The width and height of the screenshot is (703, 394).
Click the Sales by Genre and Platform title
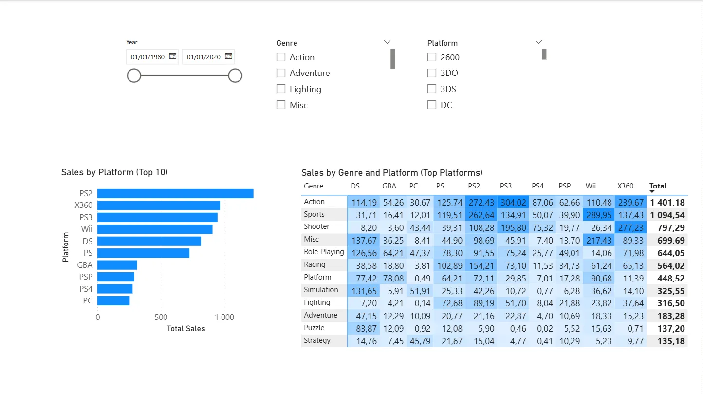coord(392,172)
